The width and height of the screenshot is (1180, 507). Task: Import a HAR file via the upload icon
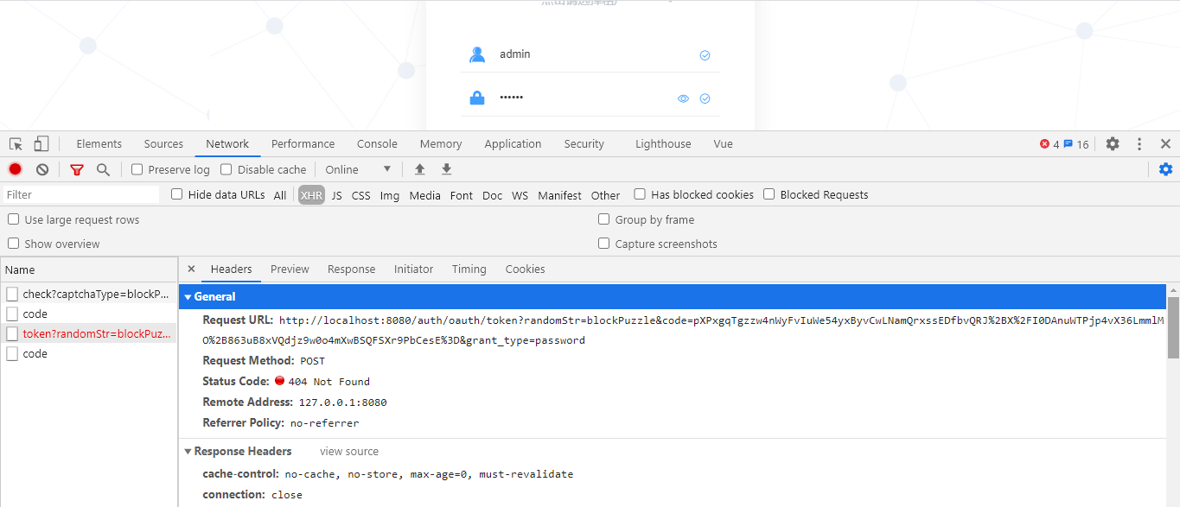pos(420,168)
